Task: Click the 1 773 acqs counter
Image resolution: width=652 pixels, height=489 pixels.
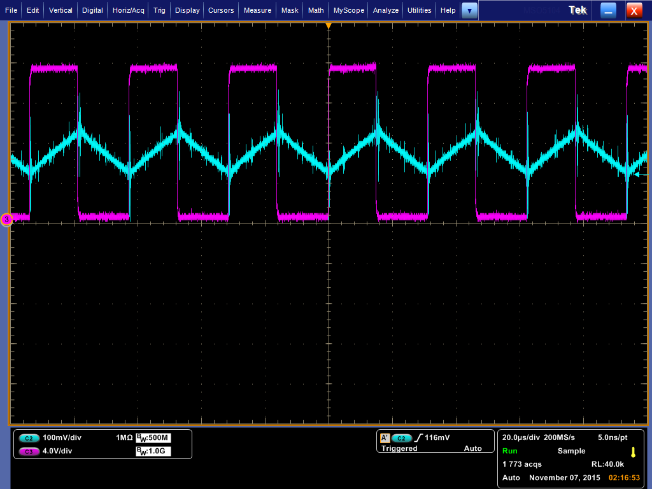Action: point(522,464)
